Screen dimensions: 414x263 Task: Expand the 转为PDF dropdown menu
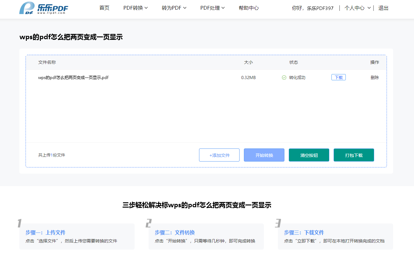pos(174,8)
